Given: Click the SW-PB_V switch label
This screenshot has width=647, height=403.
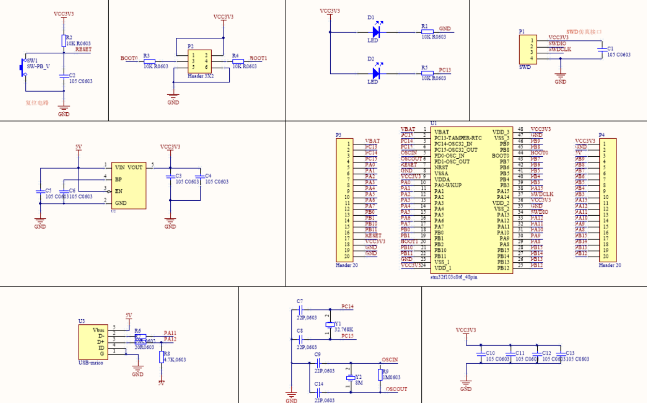Looking at the screenshot, I should tap(38, 67).
